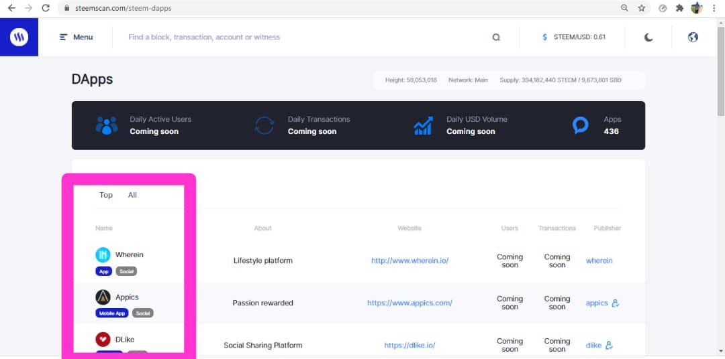Click the Publisher column header

pos(608,228)
